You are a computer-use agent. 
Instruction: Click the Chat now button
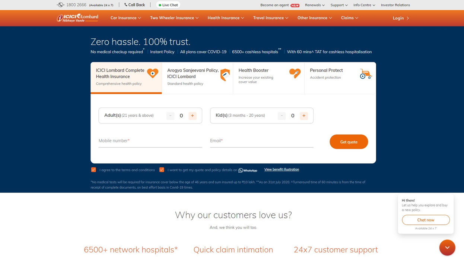426,220
